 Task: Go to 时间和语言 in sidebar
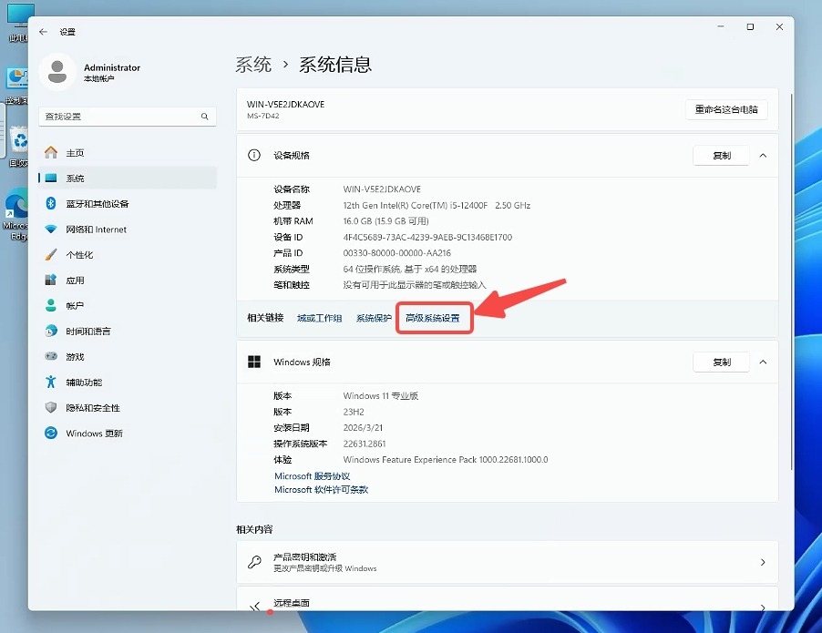(x=88, y=332)
